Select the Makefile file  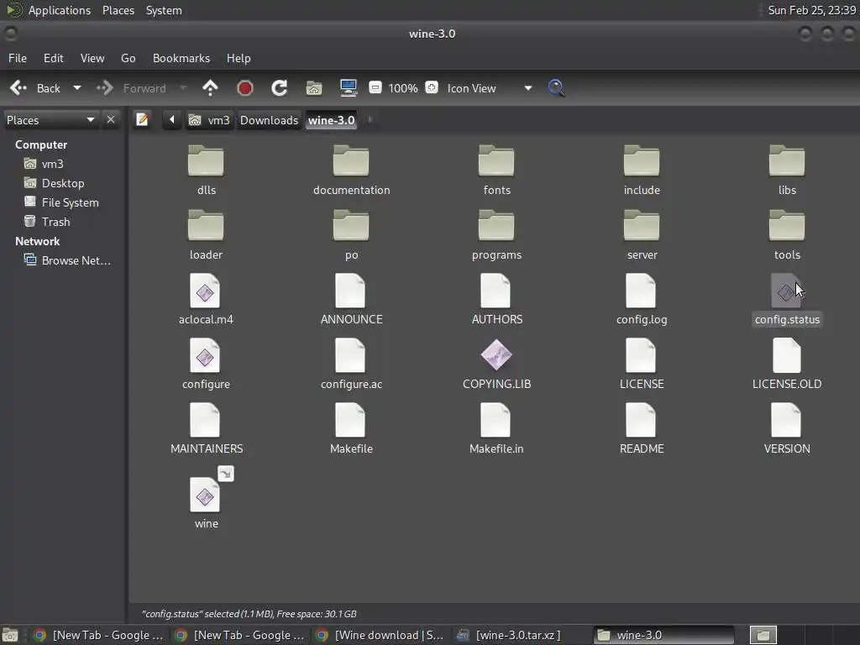(x=351, y=429)
